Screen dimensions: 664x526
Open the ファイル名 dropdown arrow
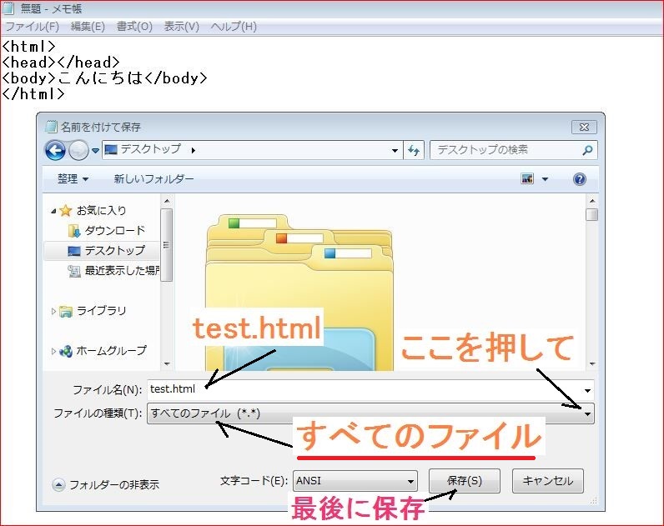point(587,390)
